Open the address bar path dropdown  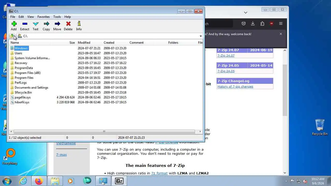tap(201, 36)
